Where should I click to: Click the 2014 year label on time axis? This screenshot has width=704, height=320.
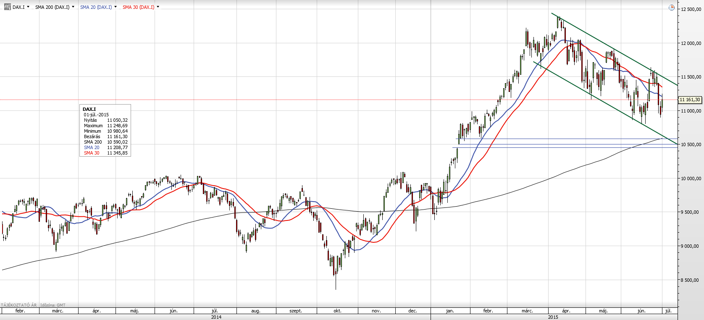point(216,317)
